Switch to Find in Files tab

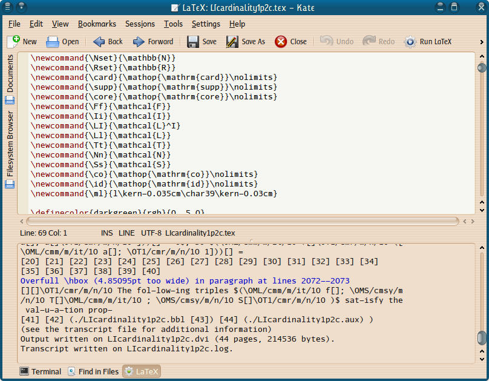[93, 371]
